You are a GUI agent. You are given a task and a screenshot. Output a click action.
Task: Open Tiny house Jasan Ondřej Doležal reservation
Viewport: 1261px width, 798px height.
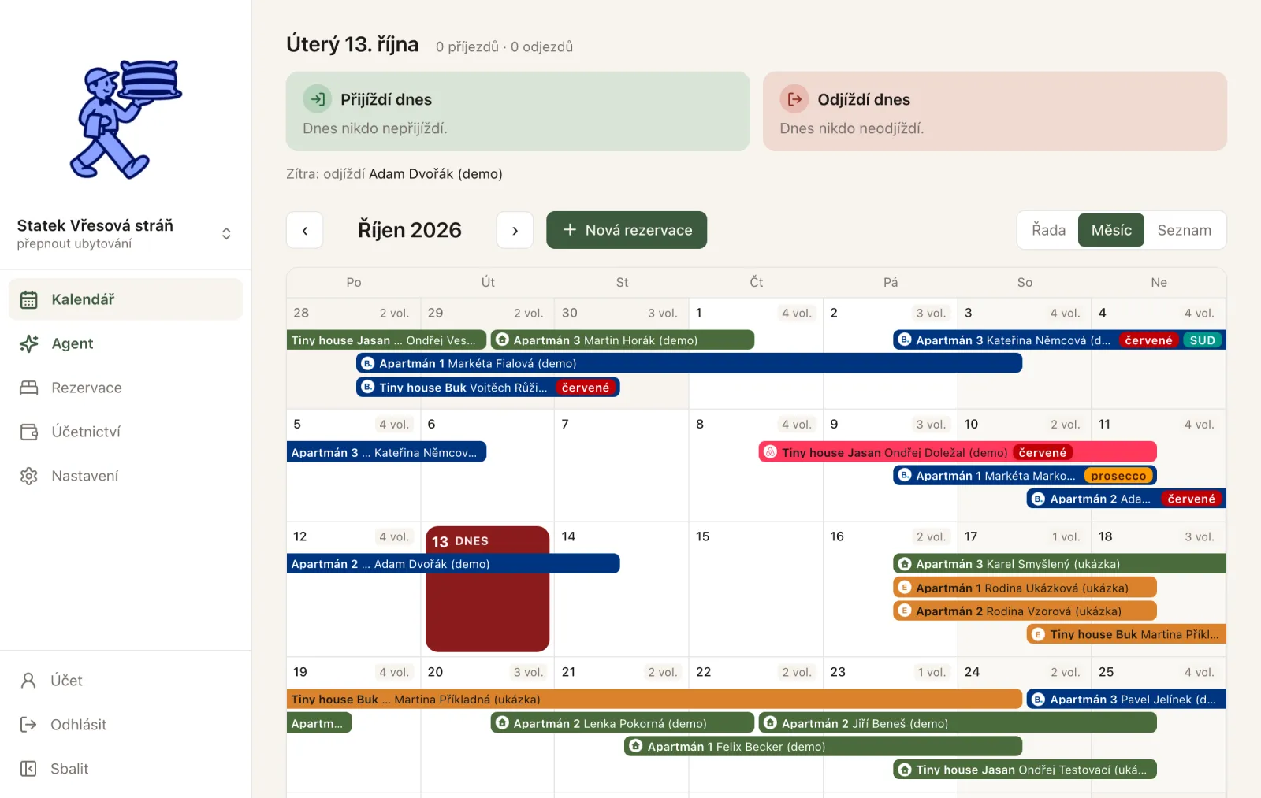tap(958, 452)
